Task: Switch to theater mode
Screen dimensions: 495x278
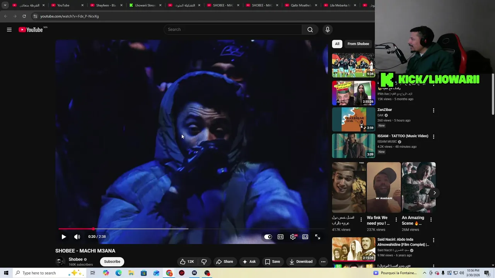Action: [x=305, y=237]
